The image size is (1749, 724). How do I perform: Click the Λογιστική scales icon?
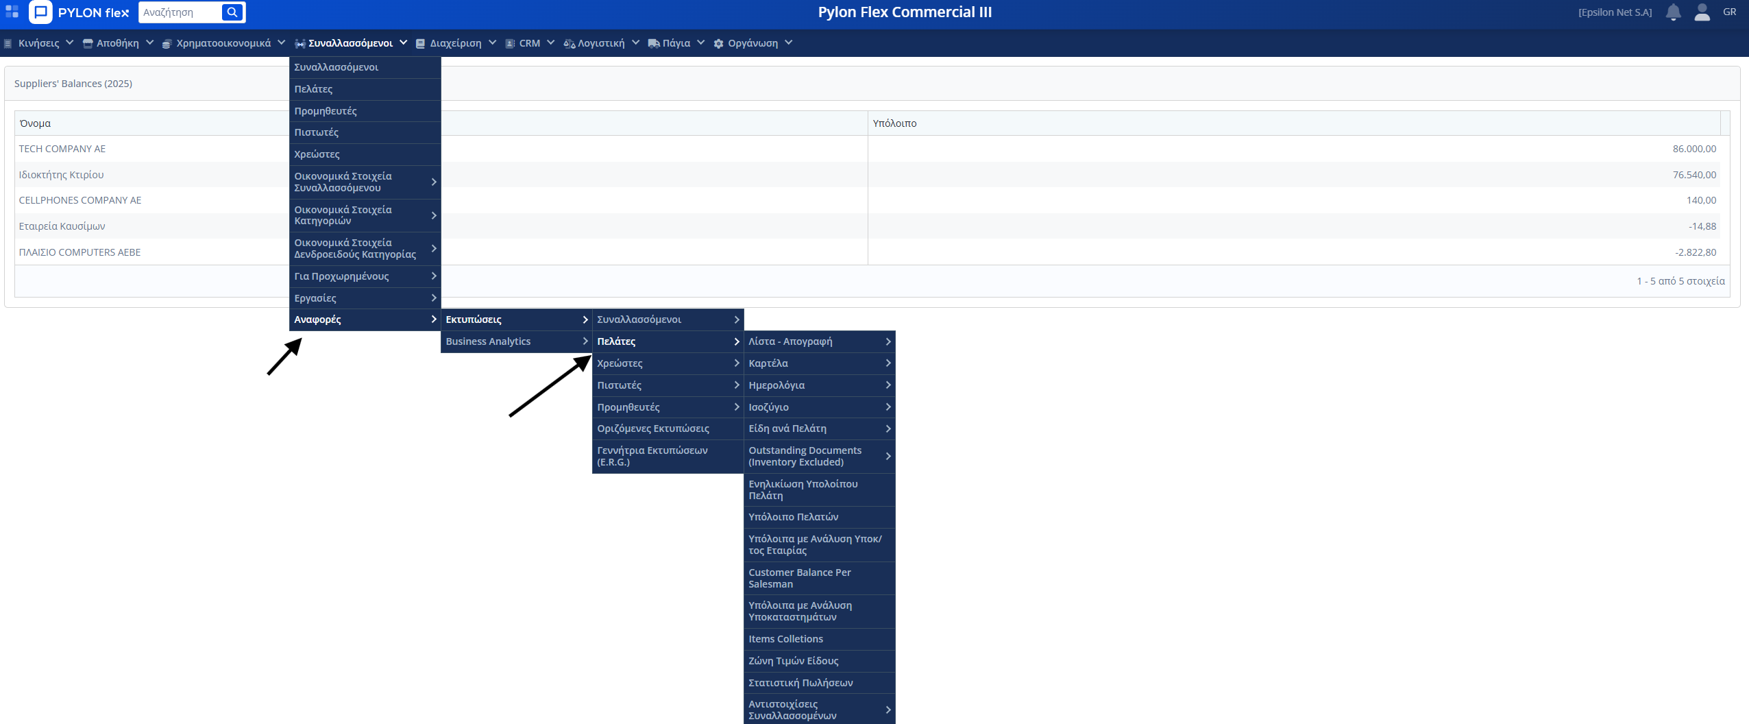(569, 43)
